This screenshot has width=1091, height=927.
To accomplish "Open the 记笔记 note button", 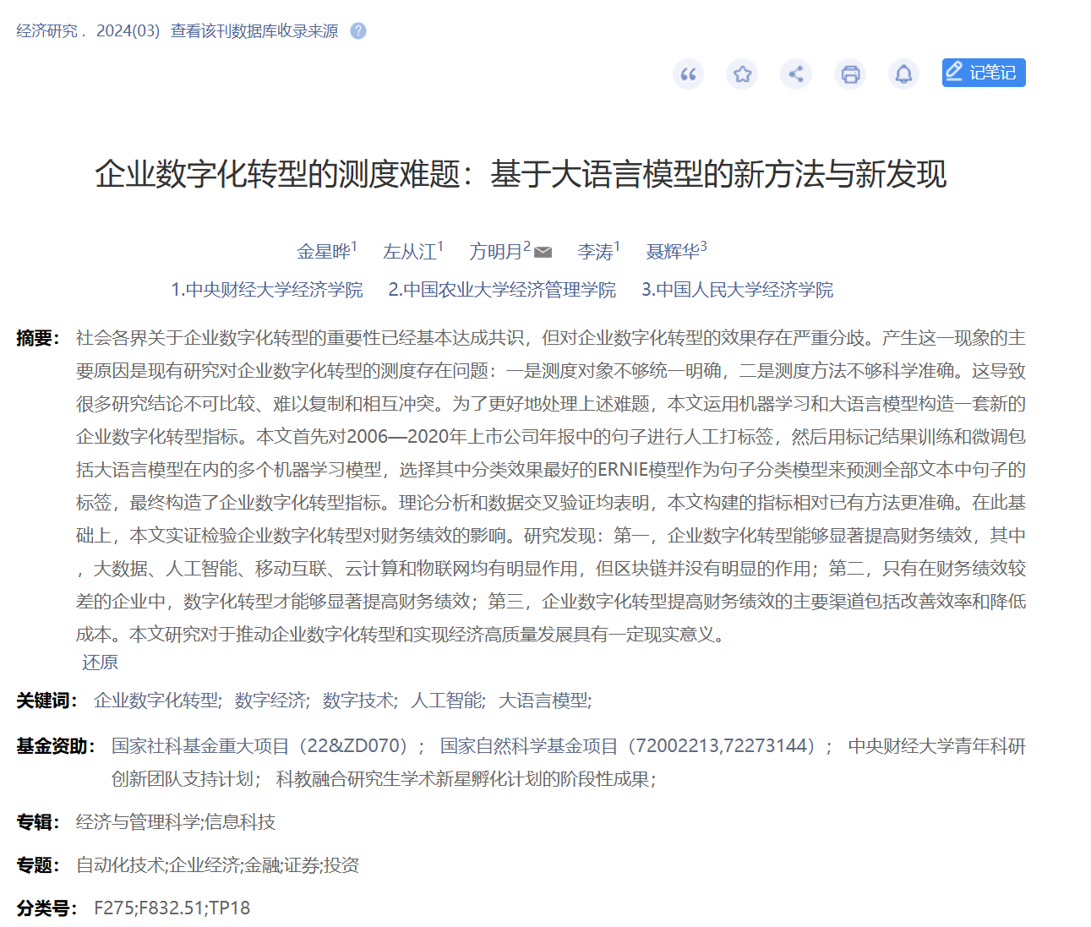I will pyautogui.click(x=983, y=73).
